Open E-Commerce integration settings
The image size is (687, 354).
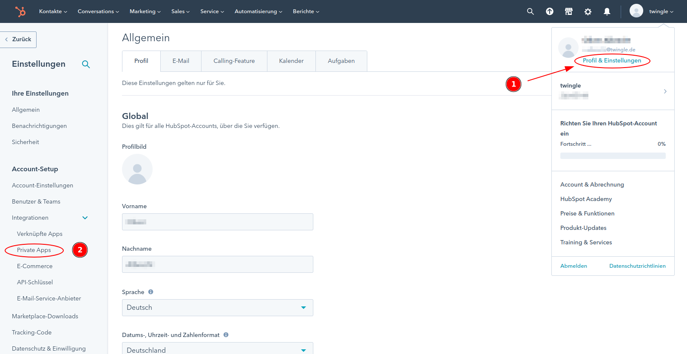(35, 266)
